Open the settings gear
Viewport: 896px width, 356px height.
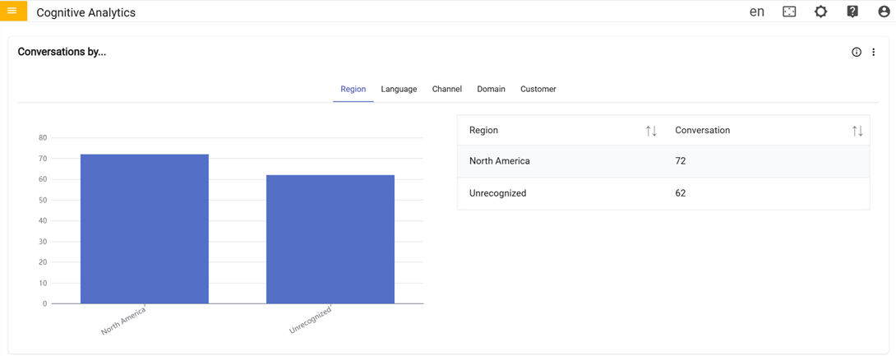[820, 12]
